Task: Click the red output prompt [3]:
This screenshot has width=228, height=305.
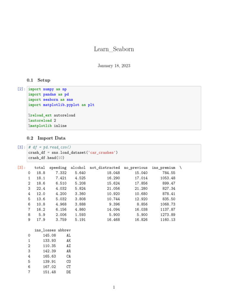Action: click(21, 167)
